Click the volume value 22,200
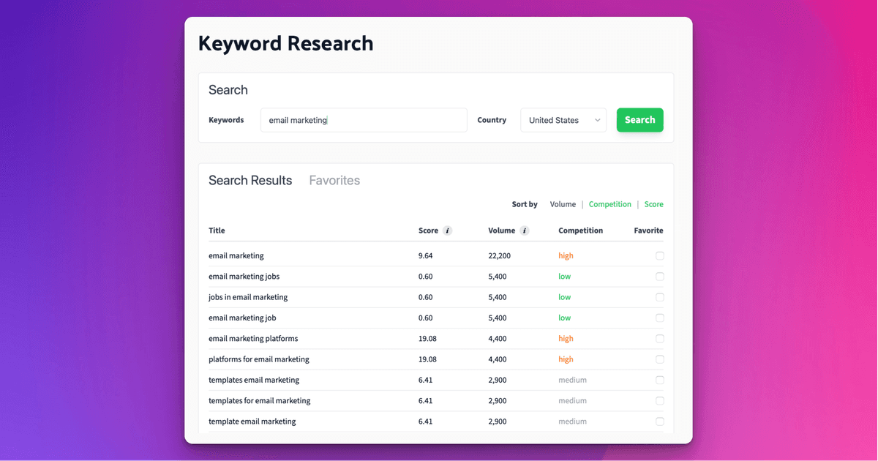The height and width of the screenshot is (461, 878). [500, 256]
